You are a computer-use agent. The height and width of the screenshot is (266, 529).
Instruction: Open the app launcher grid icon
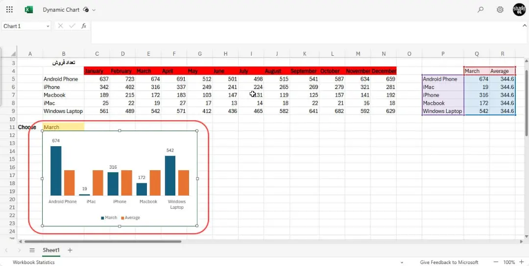point(9,10)
